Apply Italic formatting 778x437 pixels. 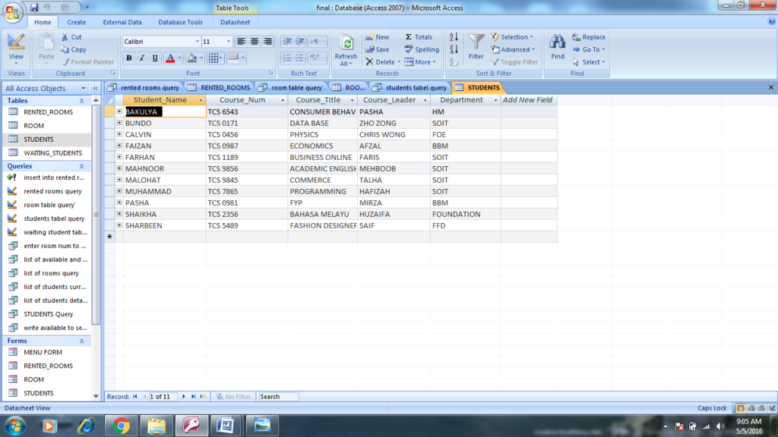pos(142,58)
